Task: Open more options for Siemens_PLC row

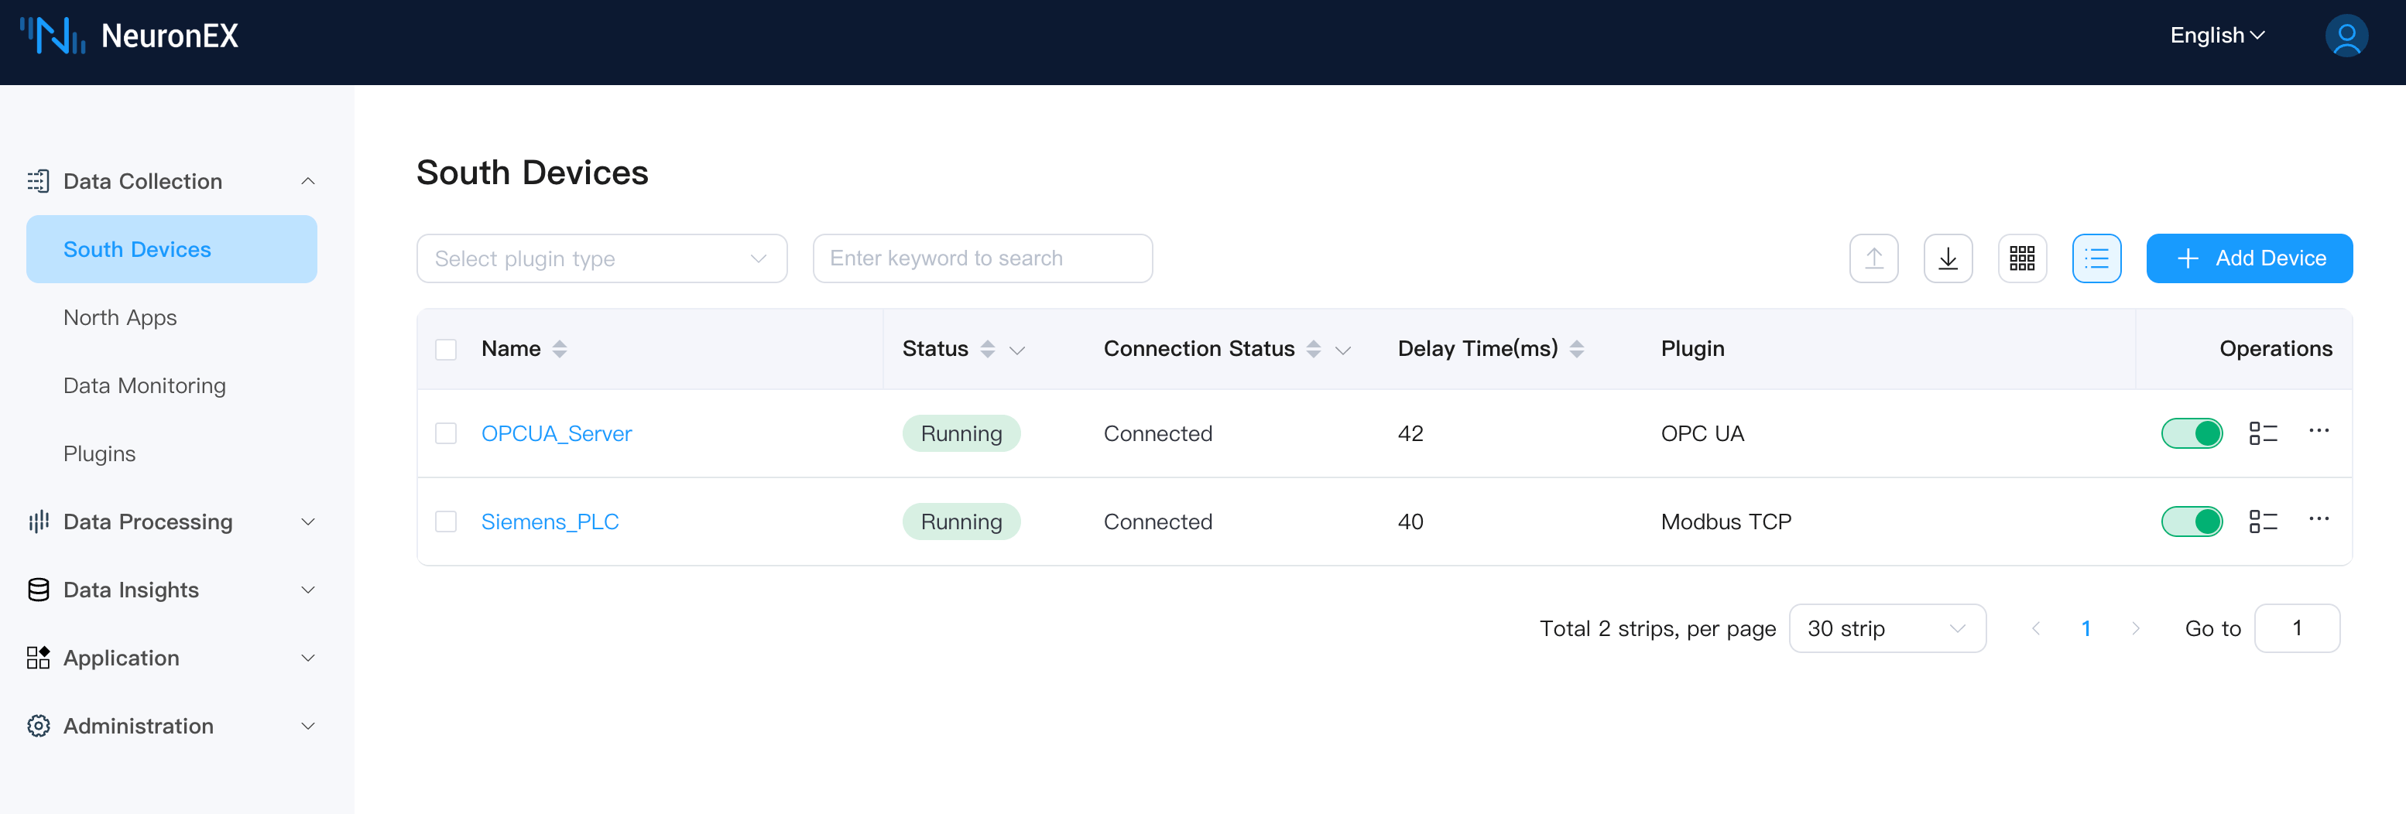Action: click(2319, 519)
